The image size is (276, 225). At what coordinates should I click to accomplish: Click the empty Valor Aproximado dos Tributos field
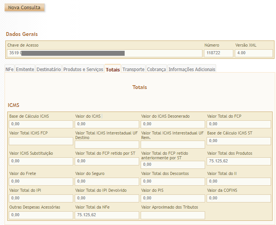coord(173,215)
